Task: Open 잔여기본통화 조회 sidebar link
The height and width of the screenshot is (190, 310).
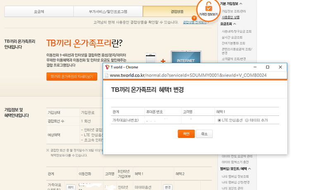Action: pyautogui.click(x=233, y=43)
